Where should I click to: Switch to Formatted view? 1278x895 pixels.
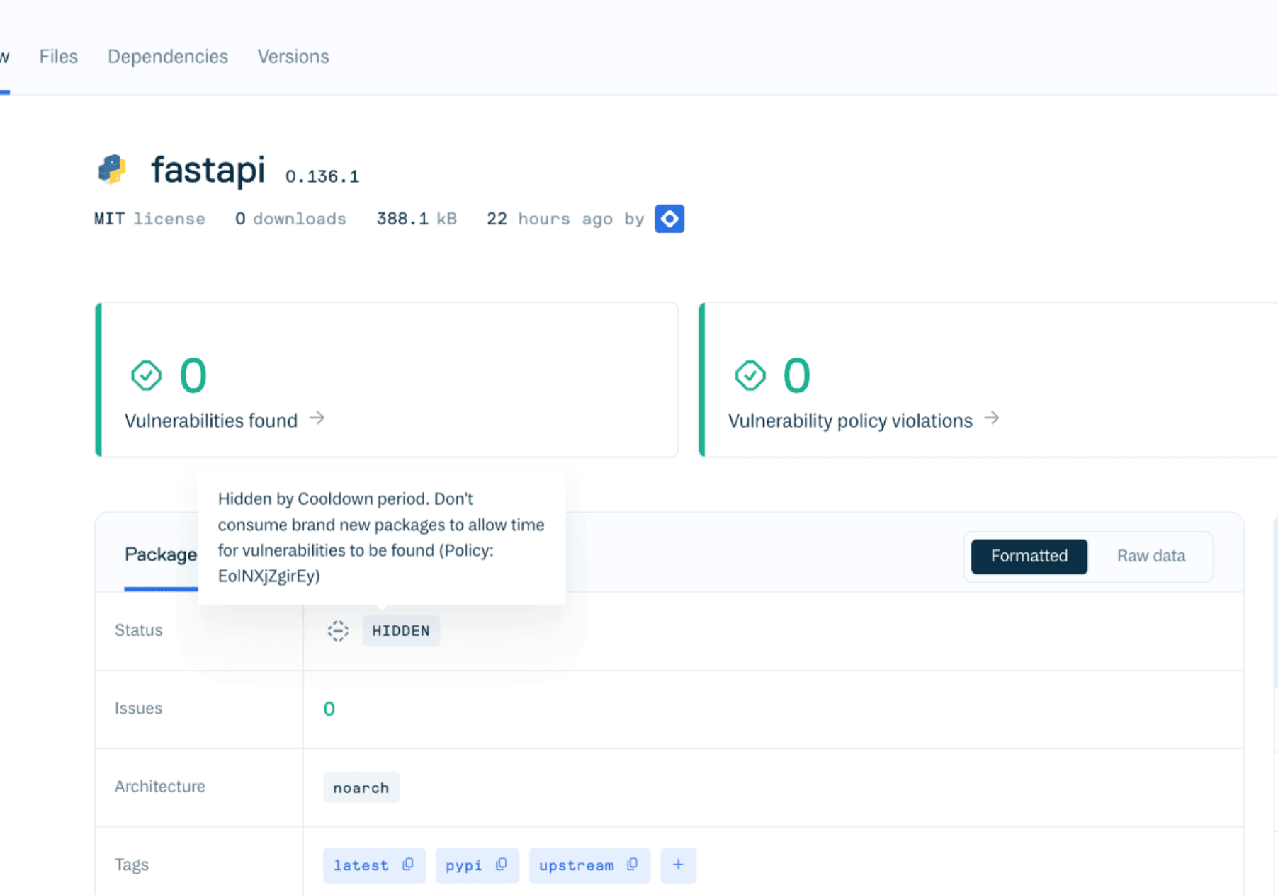[1029, 557]
